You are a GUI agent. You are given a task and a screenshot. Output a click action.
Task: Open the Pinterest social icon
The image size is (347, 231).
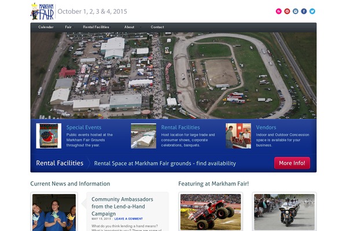pyautogui.click(x=287, y=12)
